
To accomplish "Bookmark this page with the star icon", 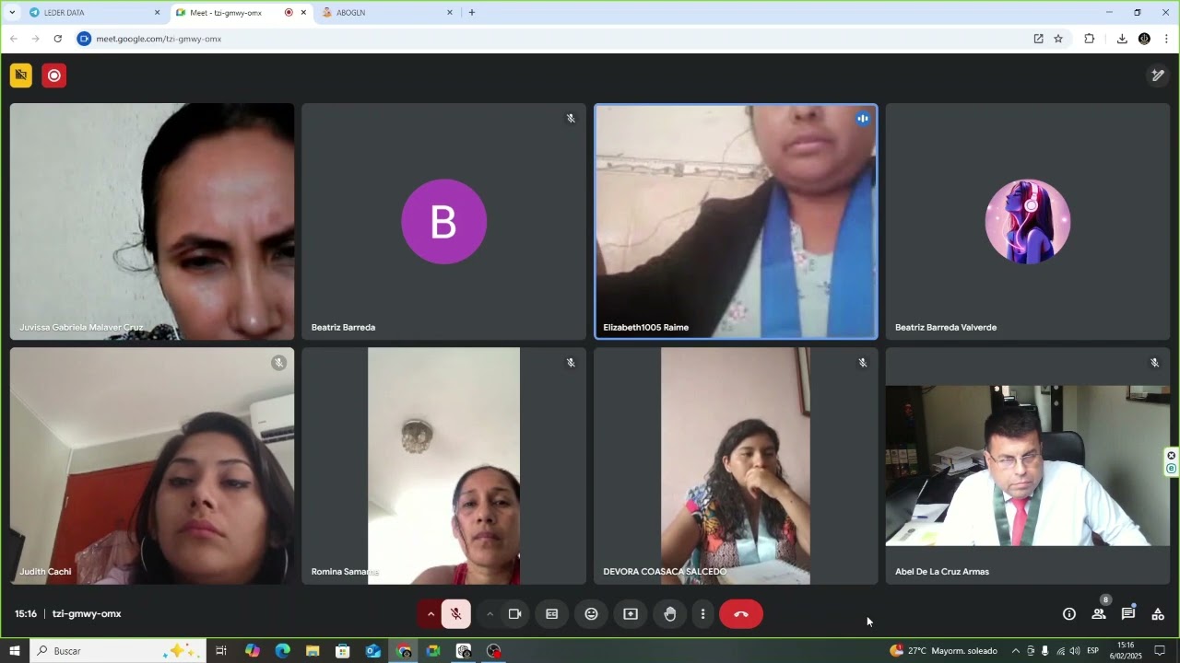I will click(1058, 39).
